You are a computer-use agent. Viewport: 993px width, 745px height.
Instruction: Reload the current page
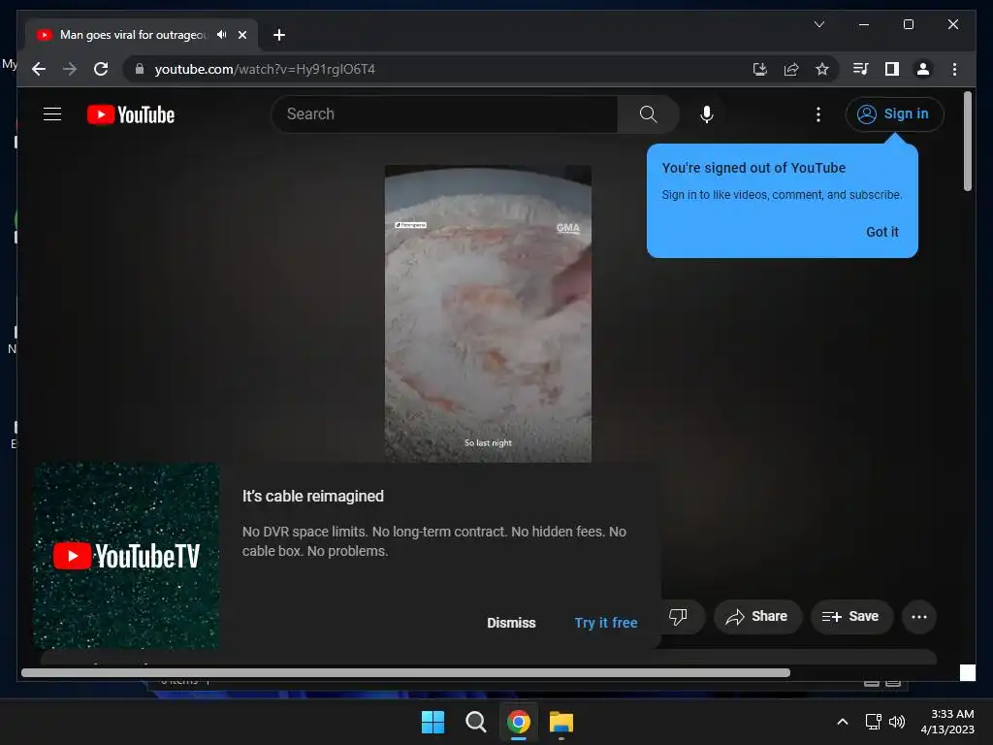[x=101, y=69]
